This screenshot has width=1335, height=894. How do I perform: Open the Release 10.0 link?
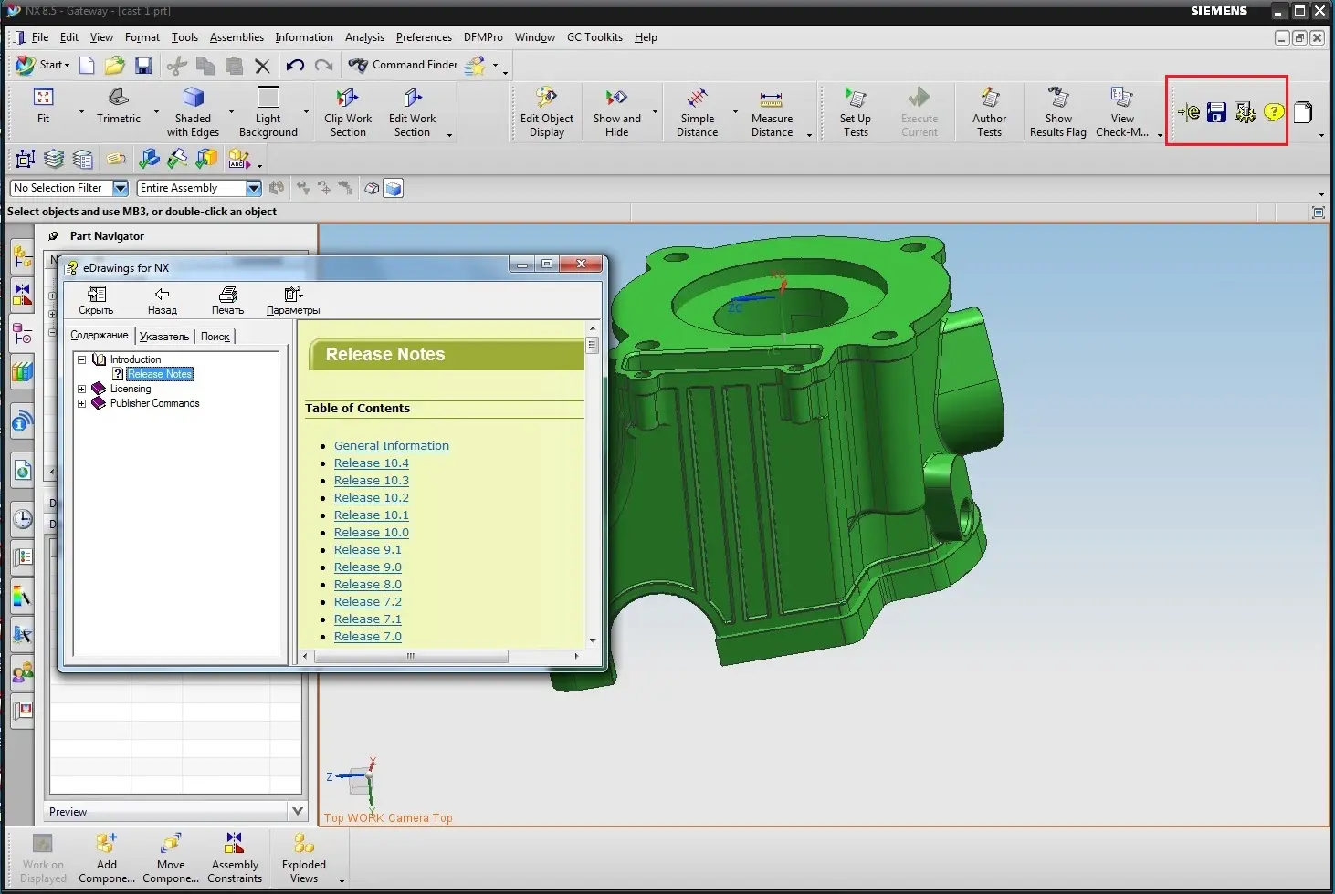(x=372, y=533)
